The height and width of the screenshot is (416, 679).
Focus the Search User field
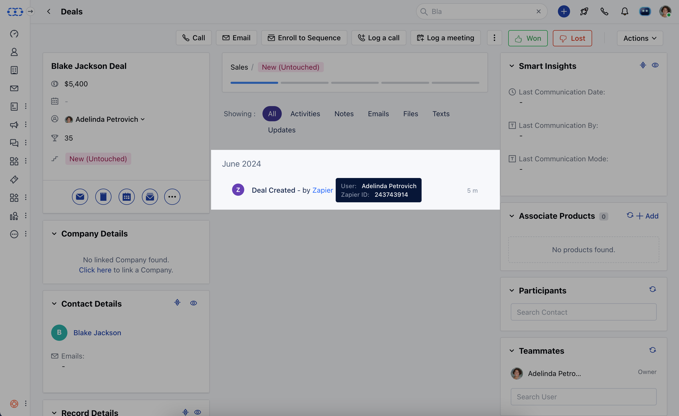point(583,397)
